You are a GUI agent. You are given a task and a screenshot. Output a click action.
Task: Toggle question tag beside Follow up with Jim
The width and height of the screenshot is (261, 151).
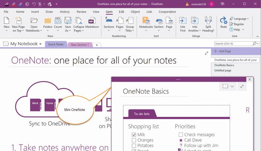click(x=181, y=145)
